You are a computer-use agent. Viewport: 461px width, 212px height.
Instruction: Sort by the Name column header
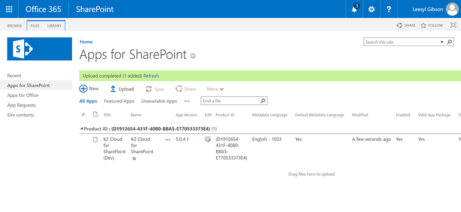[x=136, y=115]
